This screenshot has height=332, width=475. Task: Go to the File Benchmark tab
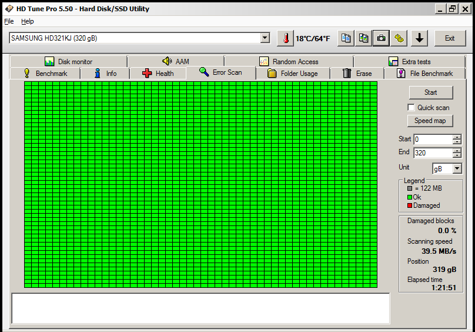[x=424, y=74]
